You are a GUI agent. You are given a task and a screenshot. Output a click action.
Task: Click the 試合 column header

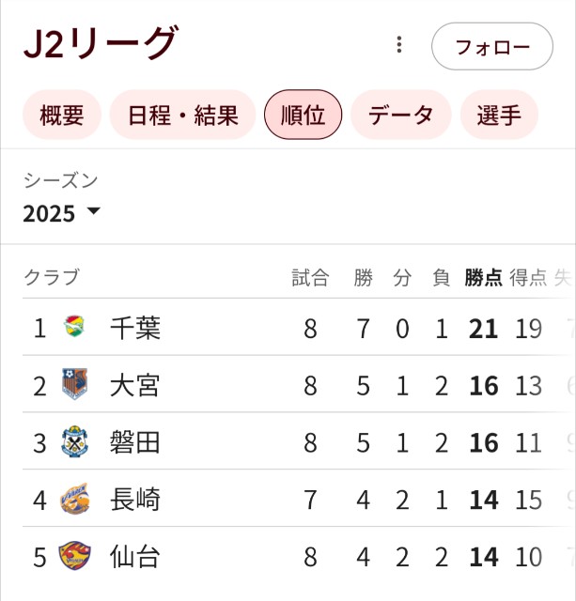pyautogui.click(x=310, y=278)
